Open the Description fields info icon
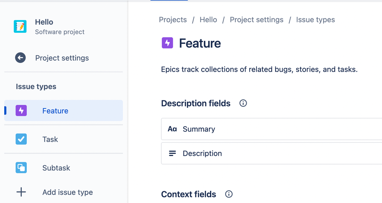This screenshot has height=203, width=382. pos(243,103)
